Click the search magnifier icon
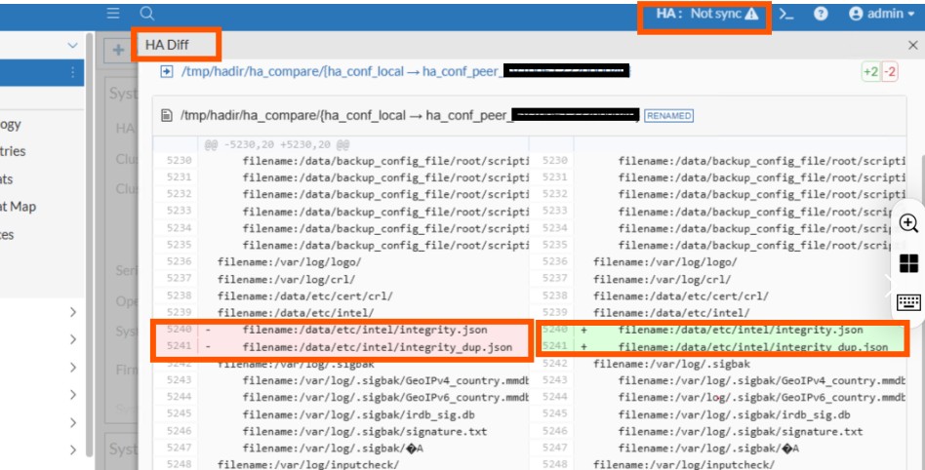 click(147, 13)
